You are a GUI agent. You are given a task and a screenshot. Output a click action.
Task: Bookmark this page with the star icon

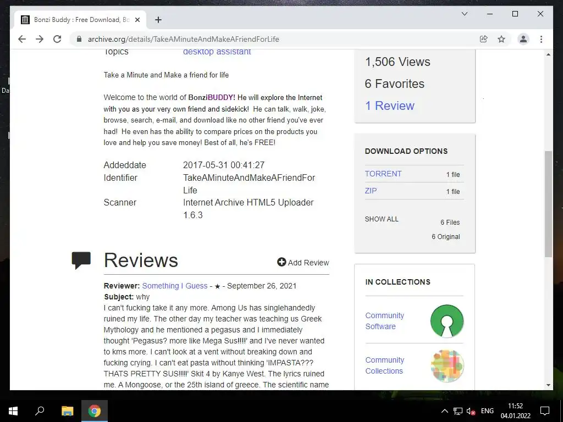tap(501, 39)
